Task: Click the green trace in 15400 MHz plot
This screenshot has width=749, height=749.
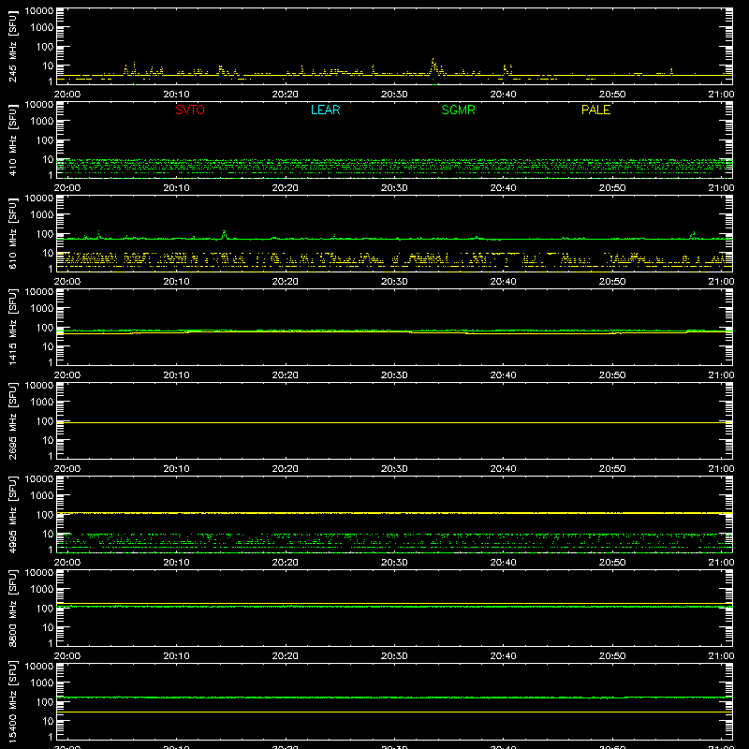Action: point(394,698)
